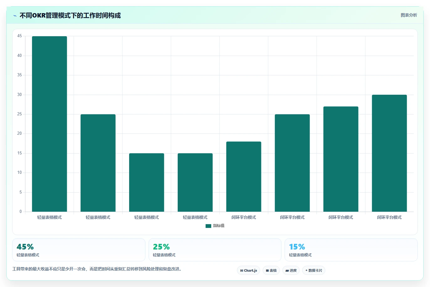This screenshot has width=430, height=287.
Task: Toggle the 指标值 legend label
Action: [219, 226]
